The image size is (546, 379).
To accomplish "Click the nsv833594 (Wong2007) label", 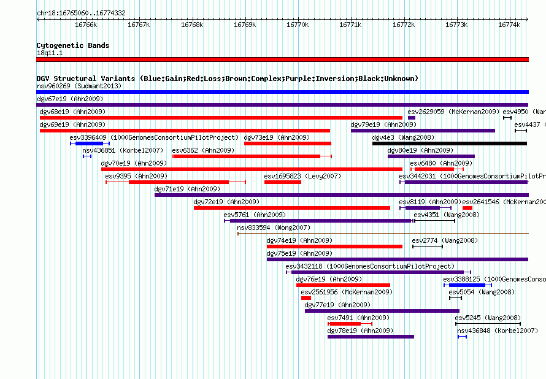I will point(274,228).
